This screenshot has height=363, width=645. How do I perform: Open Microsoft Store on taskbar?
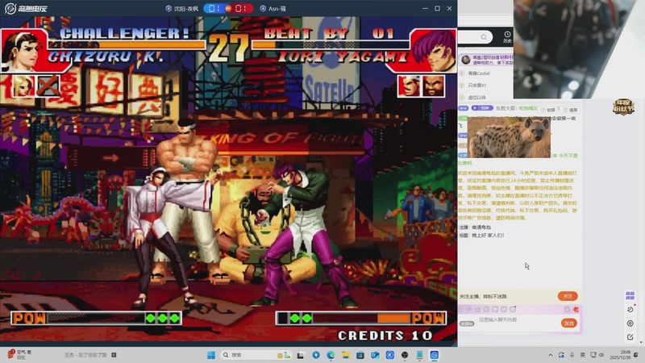360,355
